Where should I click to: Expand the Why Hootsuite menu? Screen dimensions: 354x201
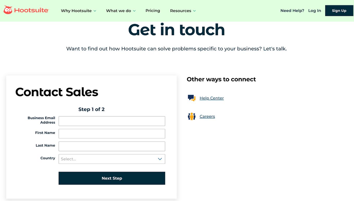pyautogui.click(x=79, y=11)
